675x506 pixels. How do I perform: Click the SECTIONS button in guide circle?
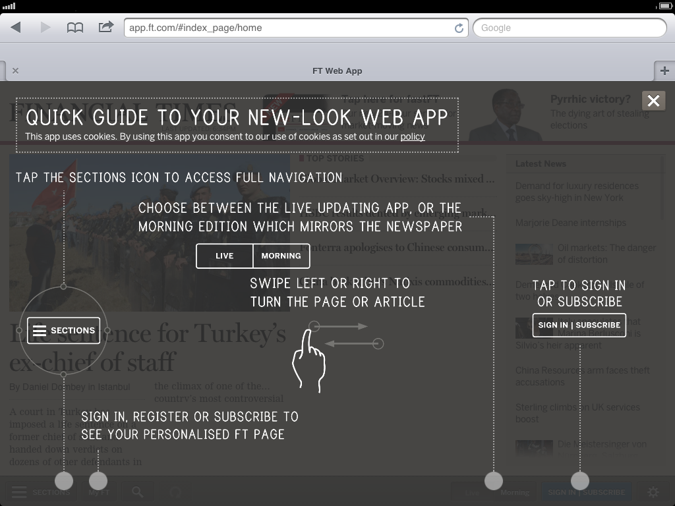point(63,331)
